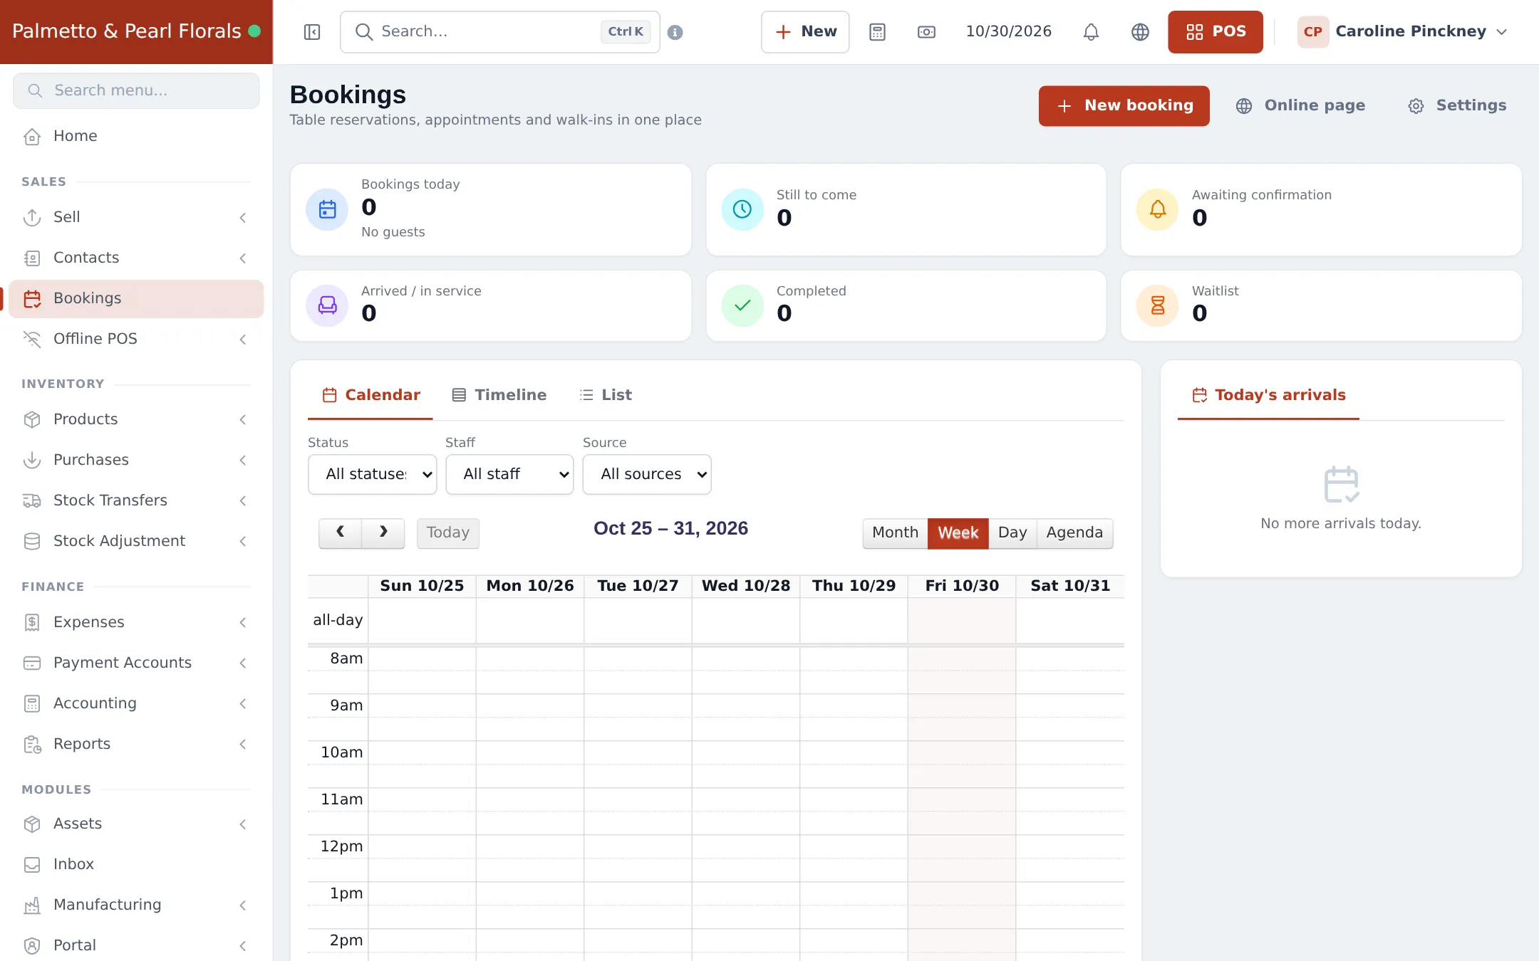
Task: Expand the Products menu
Action: click(x=136, y=419)
